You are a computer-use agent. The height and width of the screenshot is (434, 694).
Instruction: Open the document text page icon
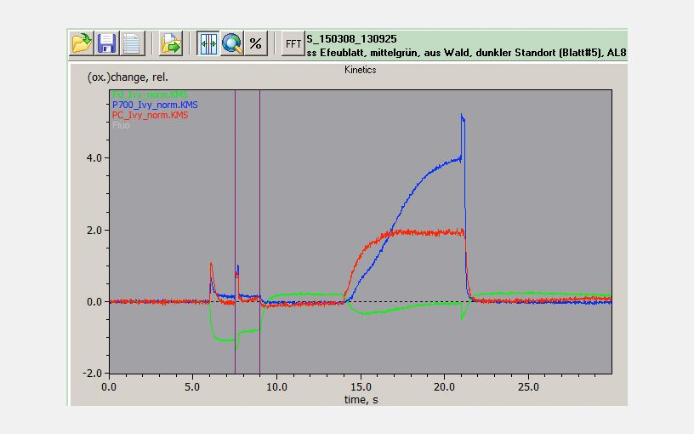pos(132,43)
